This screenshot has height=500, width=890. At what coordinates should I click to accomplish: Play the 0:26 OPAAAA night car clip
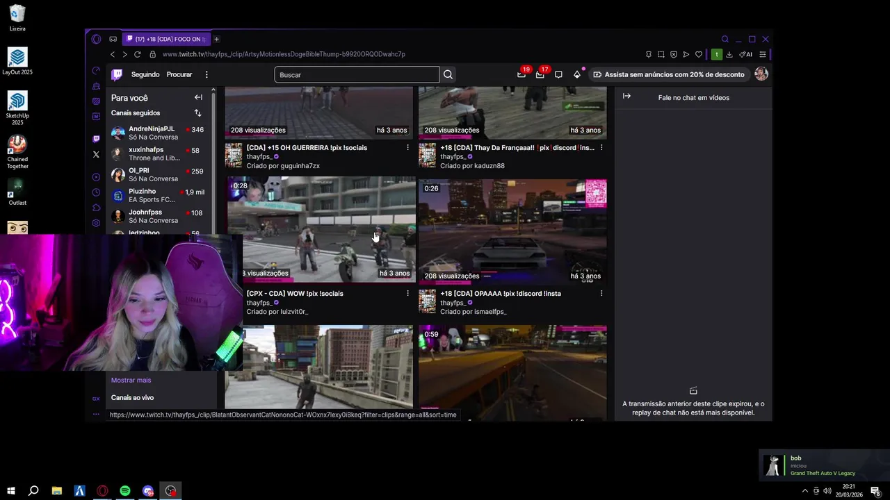pyautogui.click(x=512, y=231)
